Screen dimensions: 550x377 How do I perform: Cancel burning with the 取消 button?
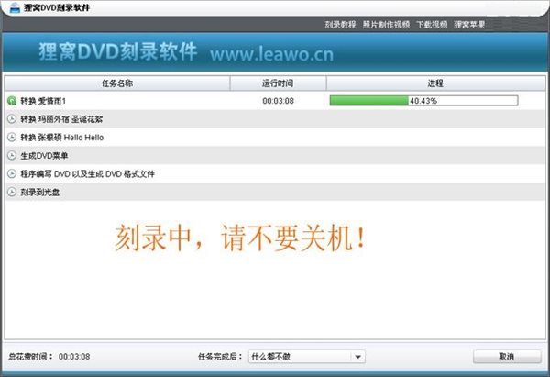507,357
